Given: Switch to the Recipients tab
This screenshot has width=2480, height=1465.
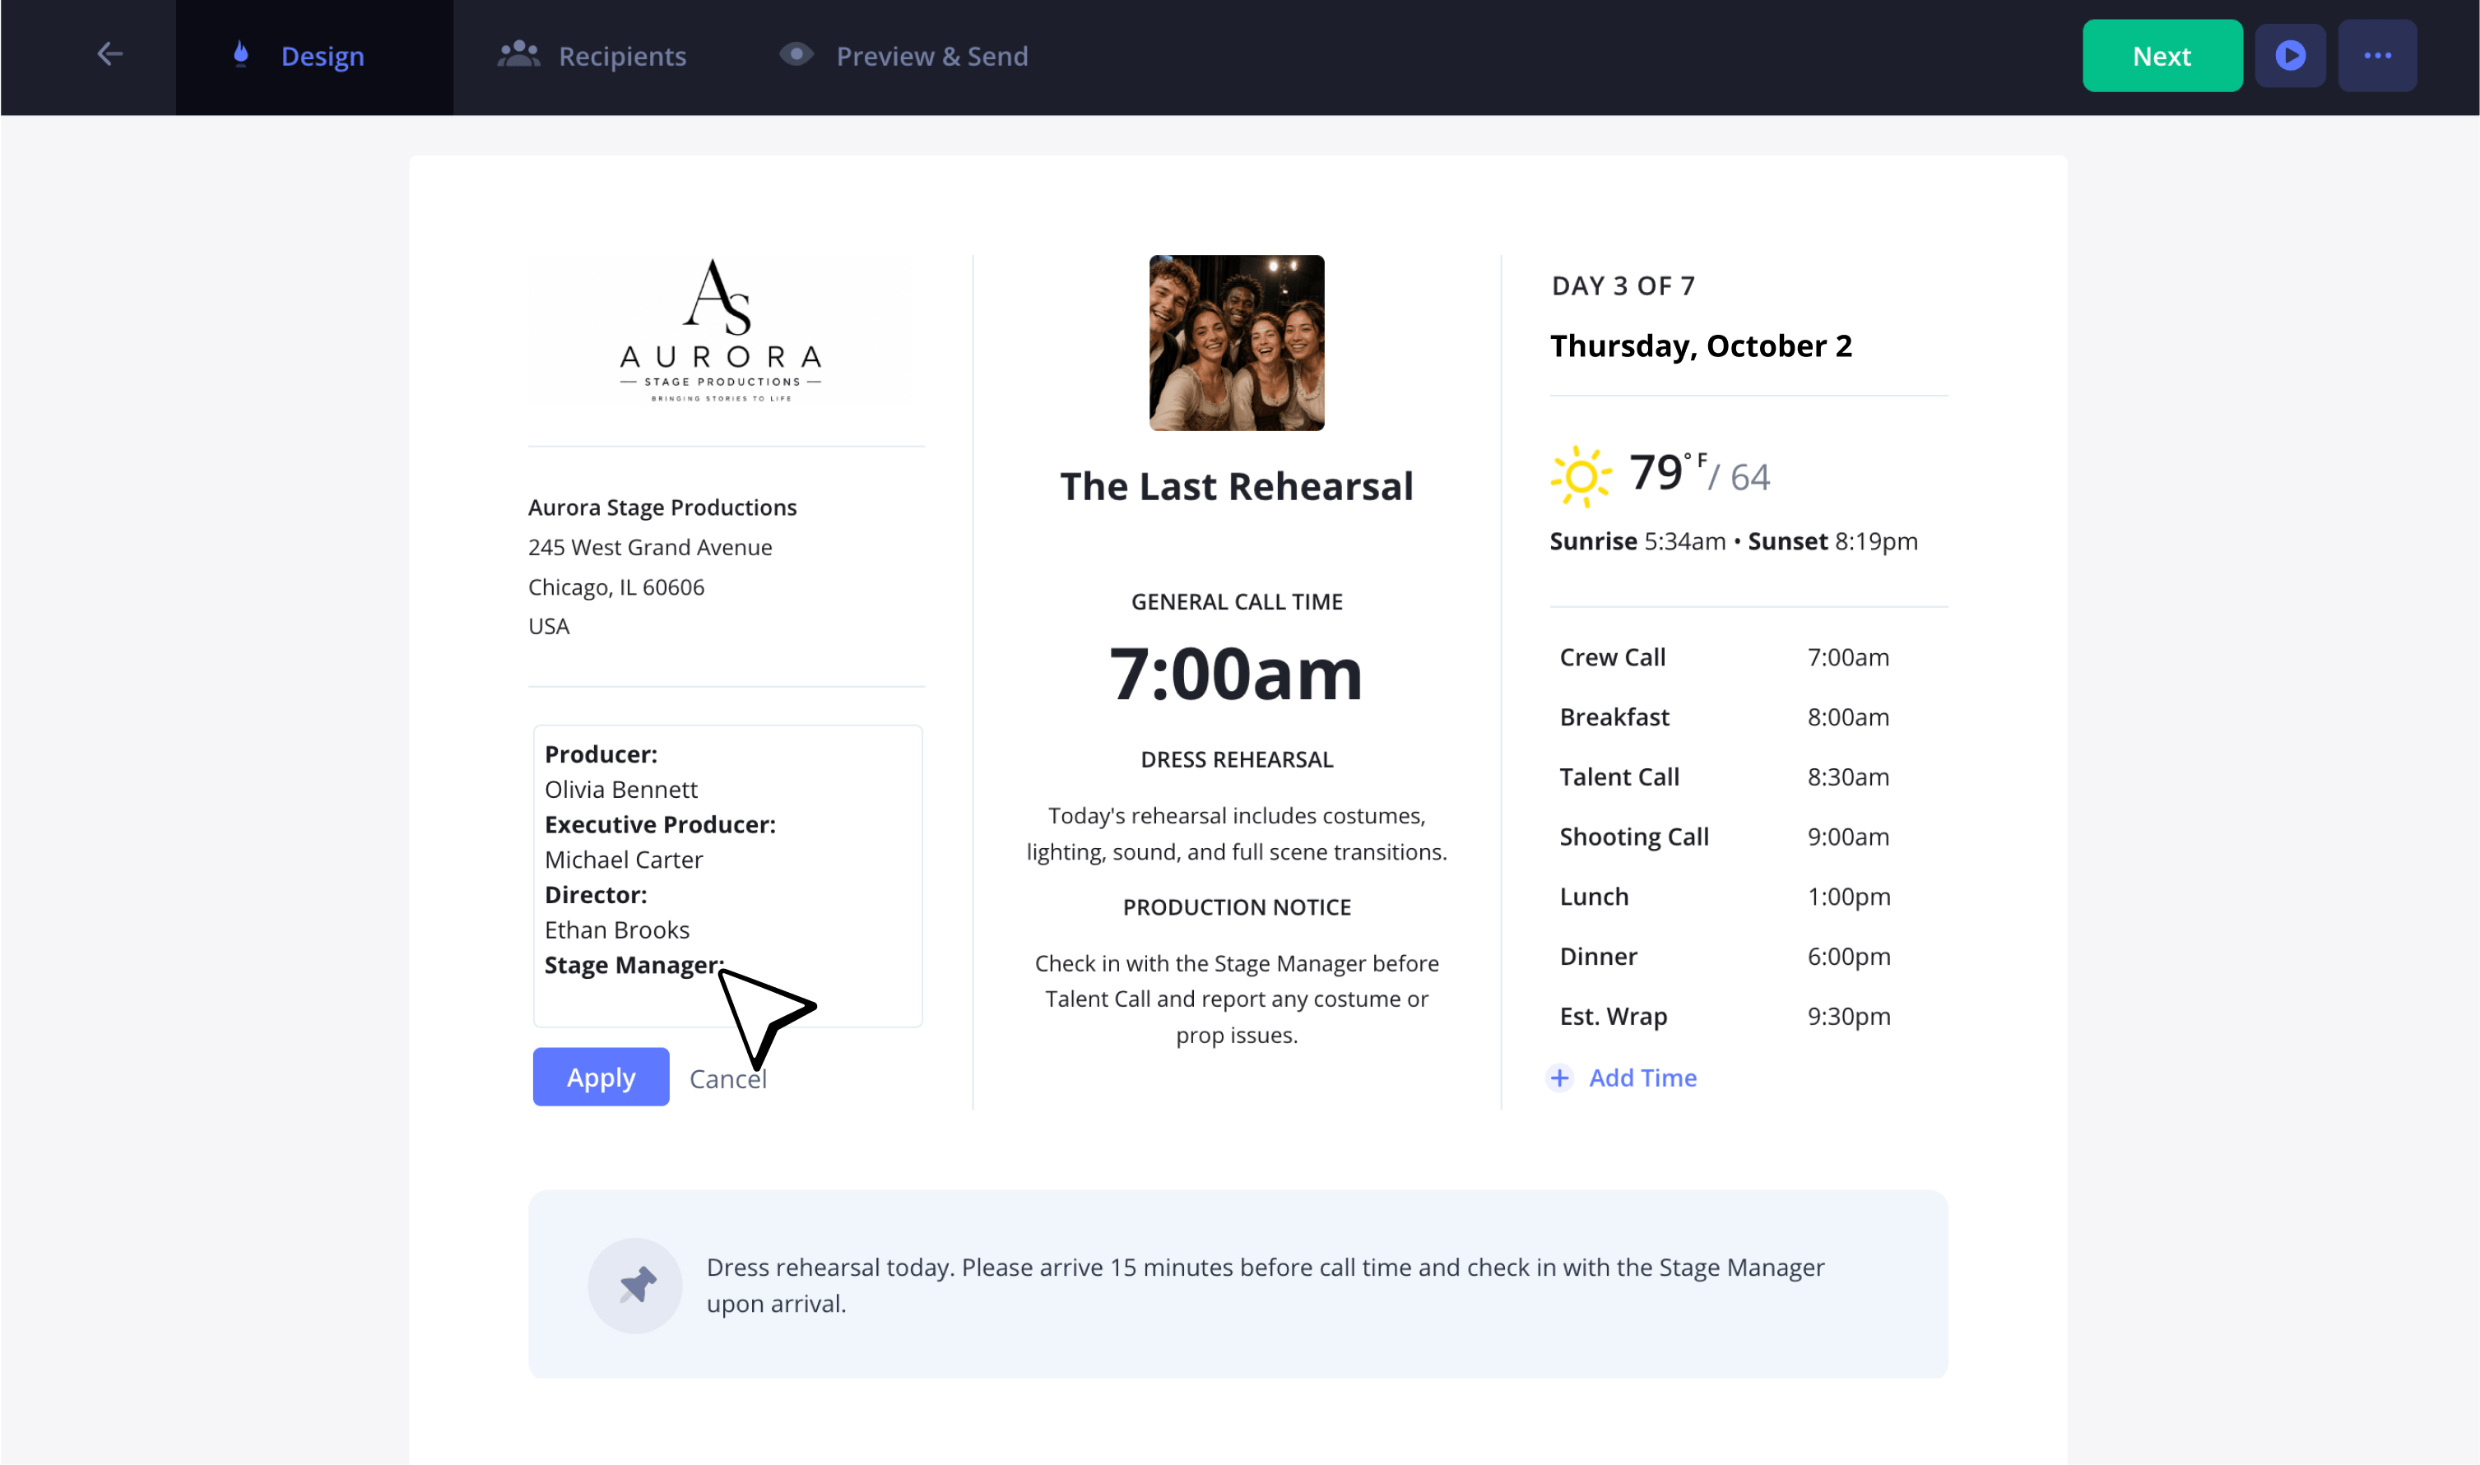Looking at the screenshot, I should 592,56.
